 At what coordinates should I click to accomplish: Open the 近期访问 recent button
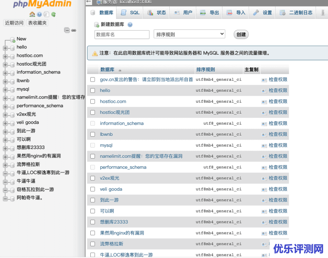pyautogui.click(x=14, y=23)
